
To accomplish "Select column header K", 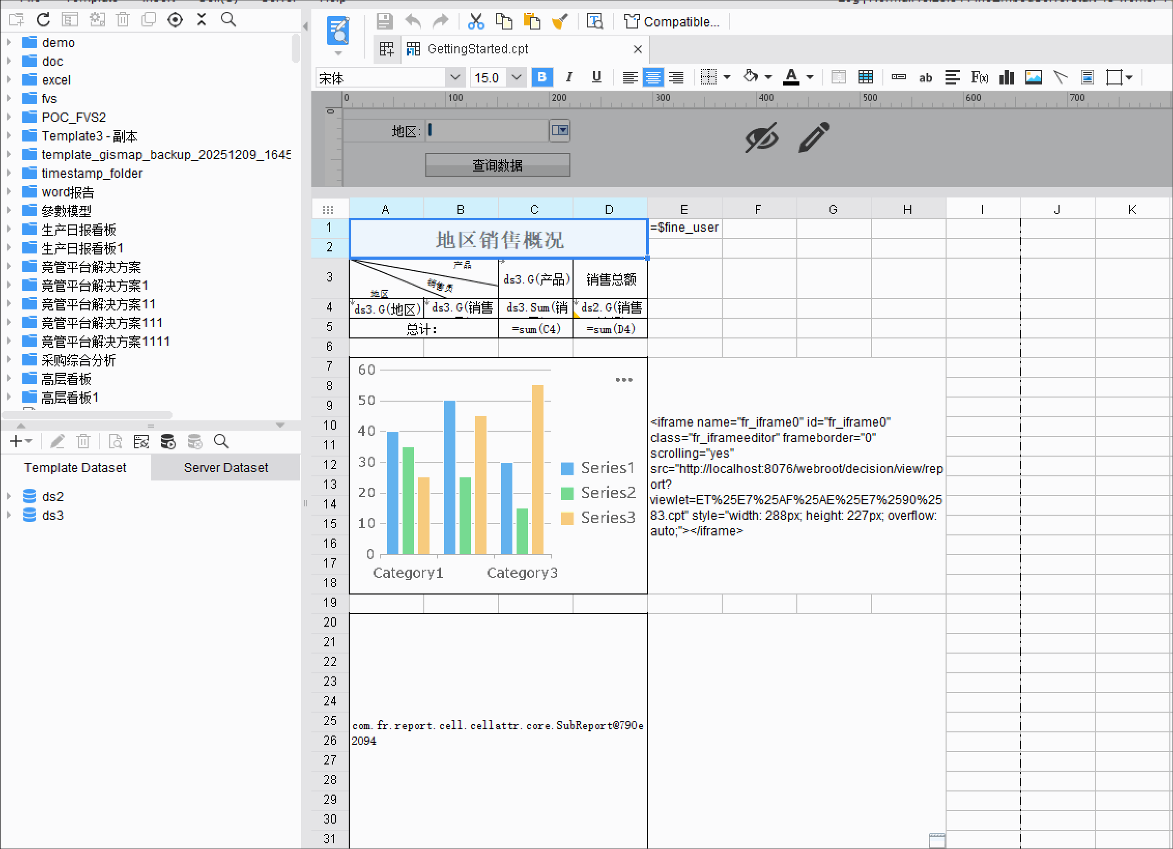I will pyautogui.click(x=1132, y=209).
